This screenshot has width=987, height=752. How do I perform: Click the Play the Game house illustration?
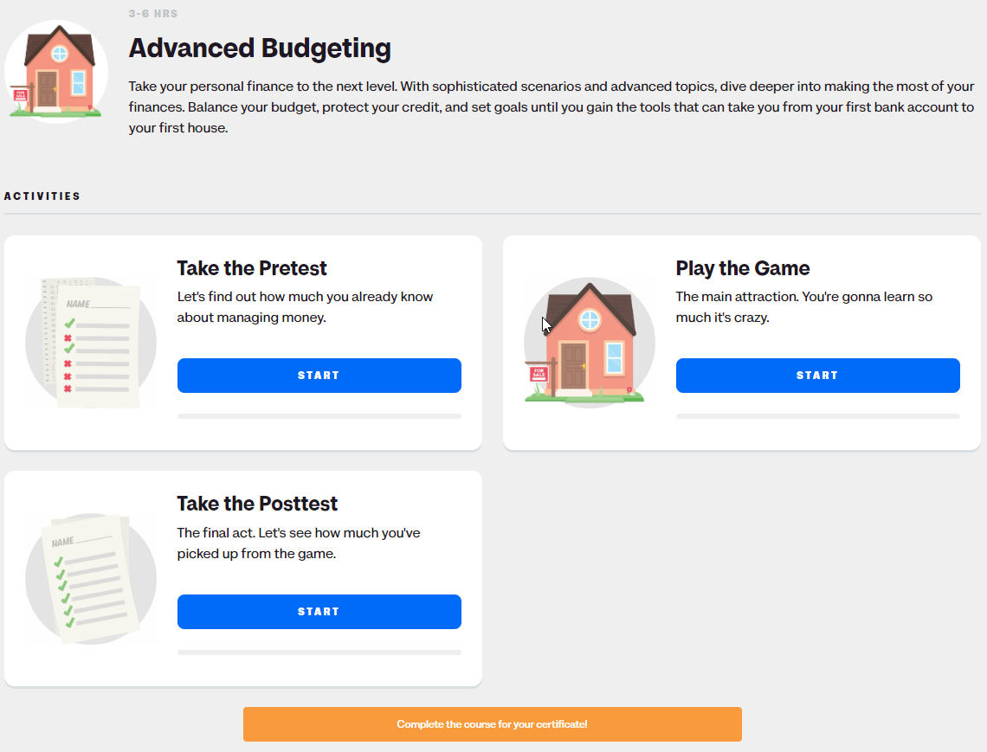click(590, 343)
